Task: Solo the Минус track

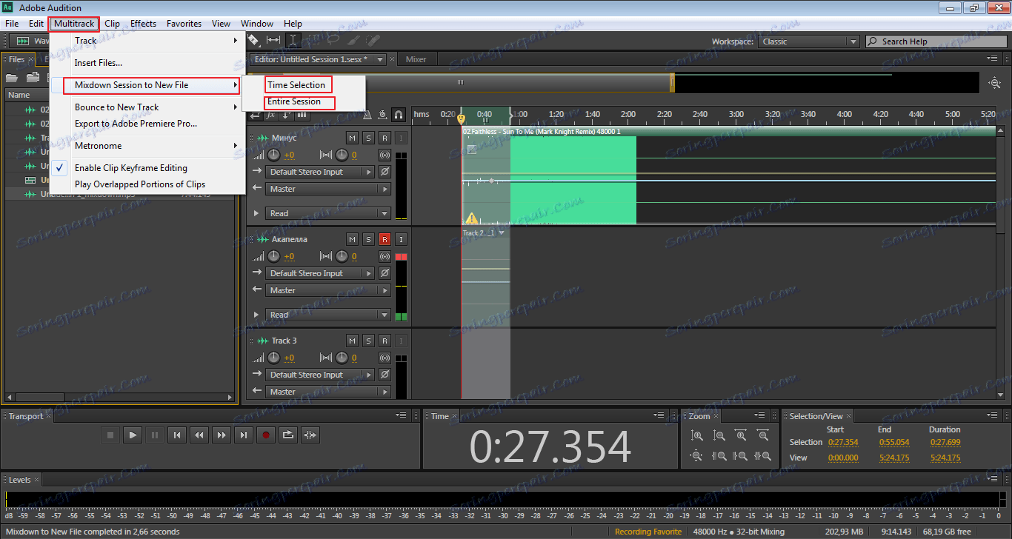Action: (369, 138)
